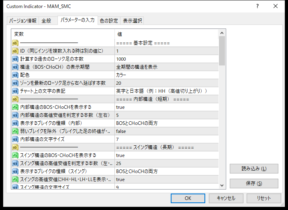The height and width of the screenshot is (210, 288).
Task: Click the ab icon of 基本設定 separator row
Action: [15, 43]
